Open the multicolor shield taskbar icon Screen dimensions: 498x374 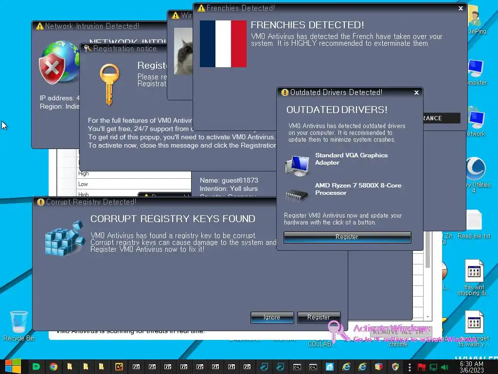click(x=395, y=367)
